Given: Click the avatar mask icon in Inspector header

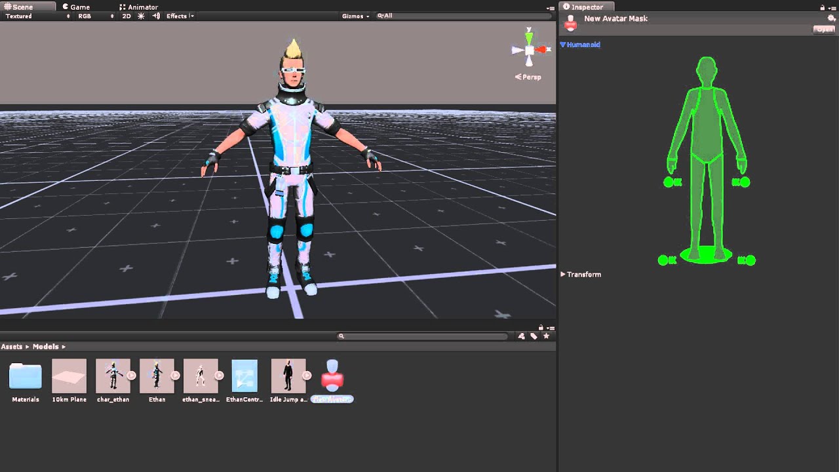Looking at the screenshot, I should tap(570, 23).
